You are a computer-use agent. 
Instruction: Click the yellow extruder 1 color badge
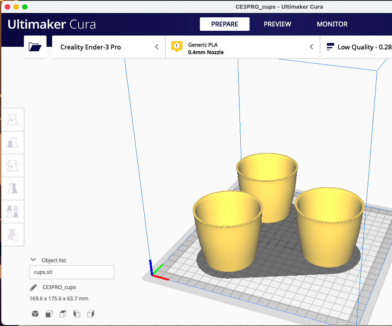click(176, 46)
